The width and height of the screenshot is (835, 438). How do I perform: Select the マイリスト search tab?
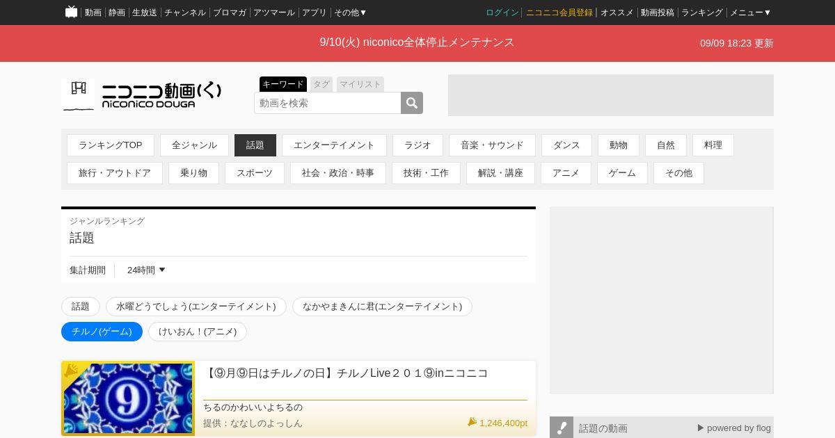pos(360,84)
